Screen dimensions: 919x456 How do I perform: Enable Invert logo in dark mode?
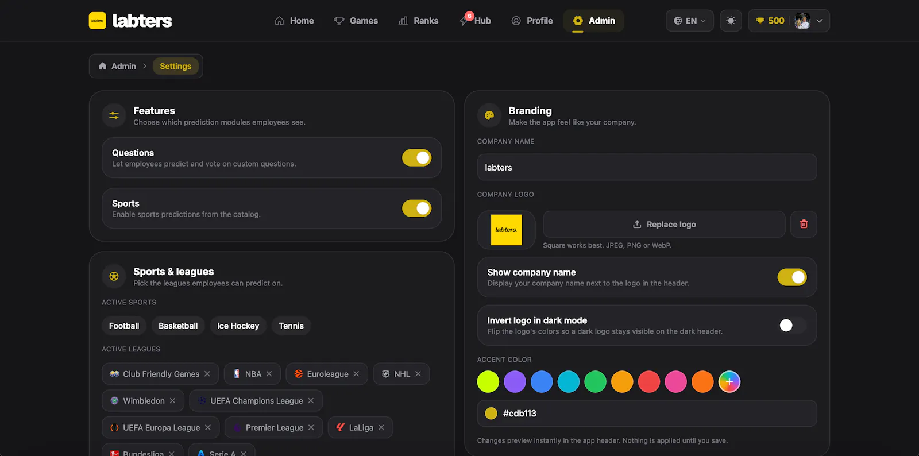pos(792,326)
